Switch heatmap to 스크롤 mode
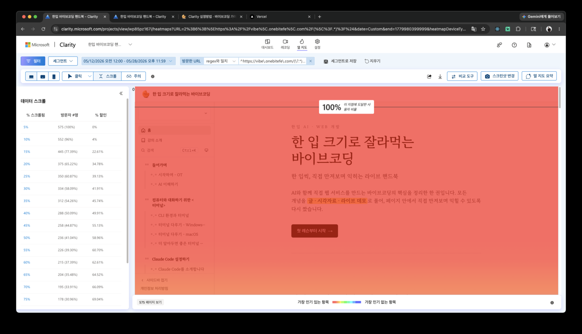This screenshot has height=334, width=582. point(108,76)
